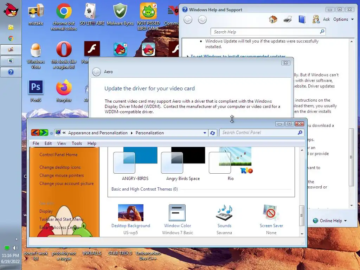Expand the recent pages arrow beside navigation buttons
360x270 pixels.
[51, 133]
